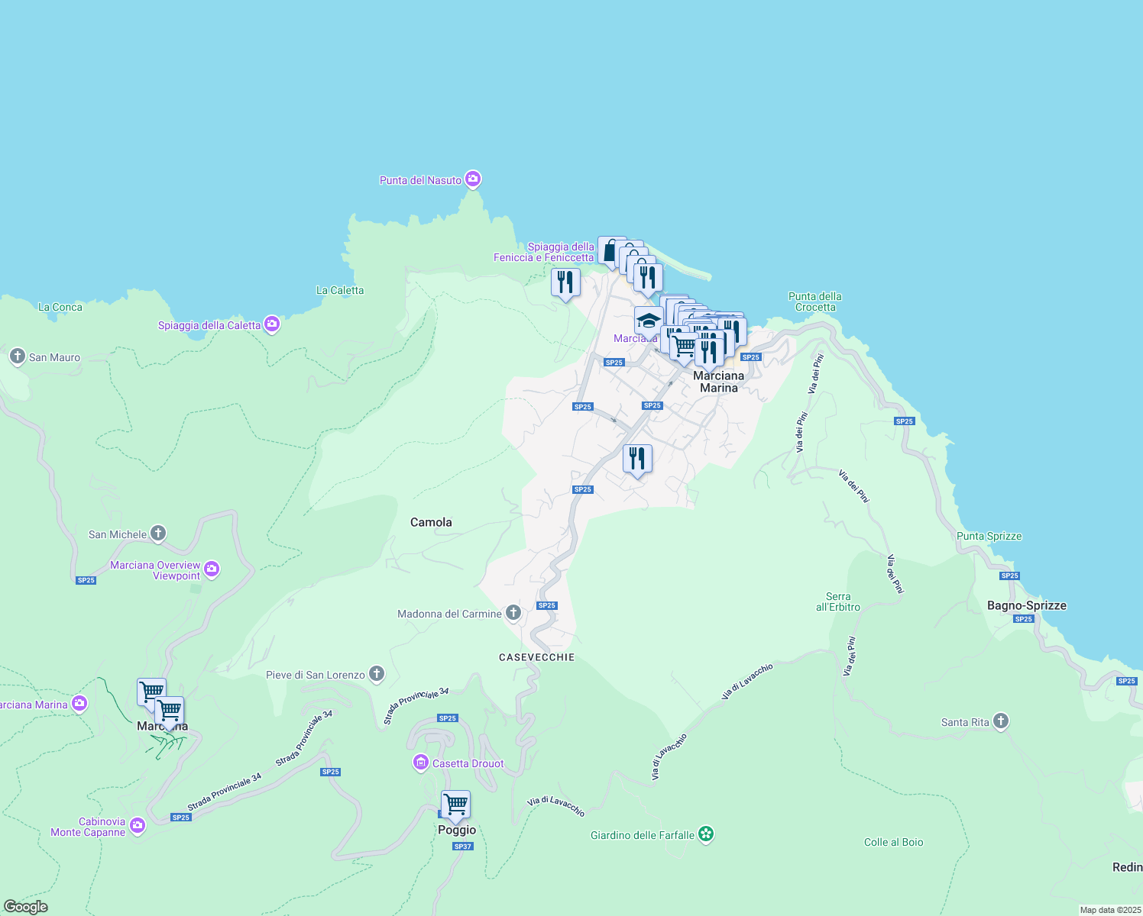Select the Bagno-Sprizze label
Viewport: 1143px width, 916px height.
tap(1027, 605)
